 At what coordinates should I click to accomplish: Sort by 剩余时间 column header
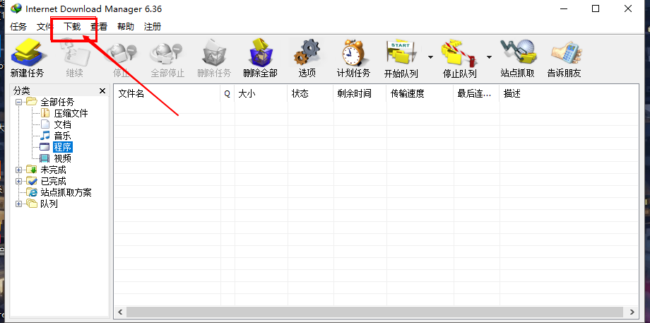[x=360, y=94]
